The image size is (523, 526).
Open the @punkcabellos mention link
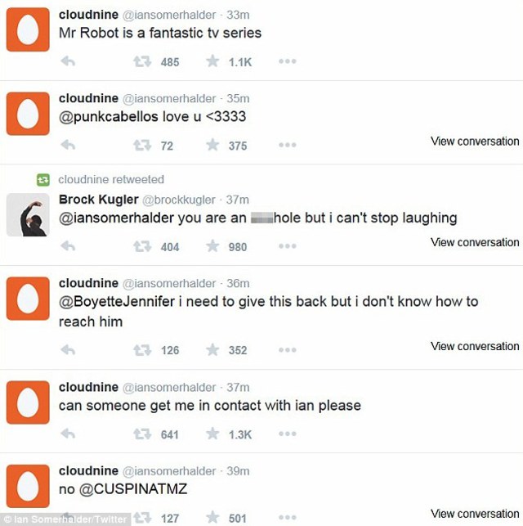[x=109, y=117]
